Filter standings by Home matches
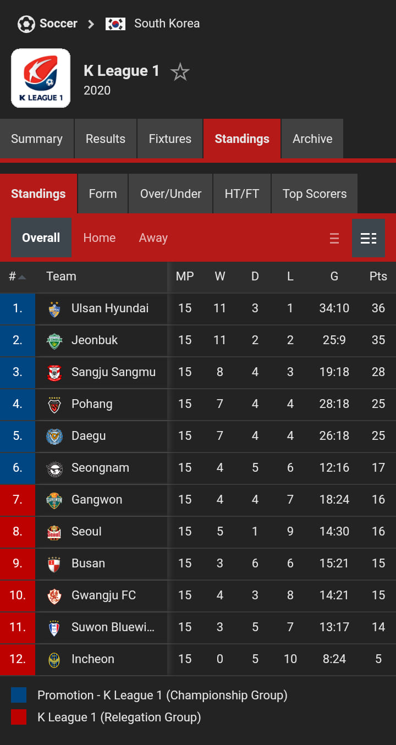 click(100, 238)
